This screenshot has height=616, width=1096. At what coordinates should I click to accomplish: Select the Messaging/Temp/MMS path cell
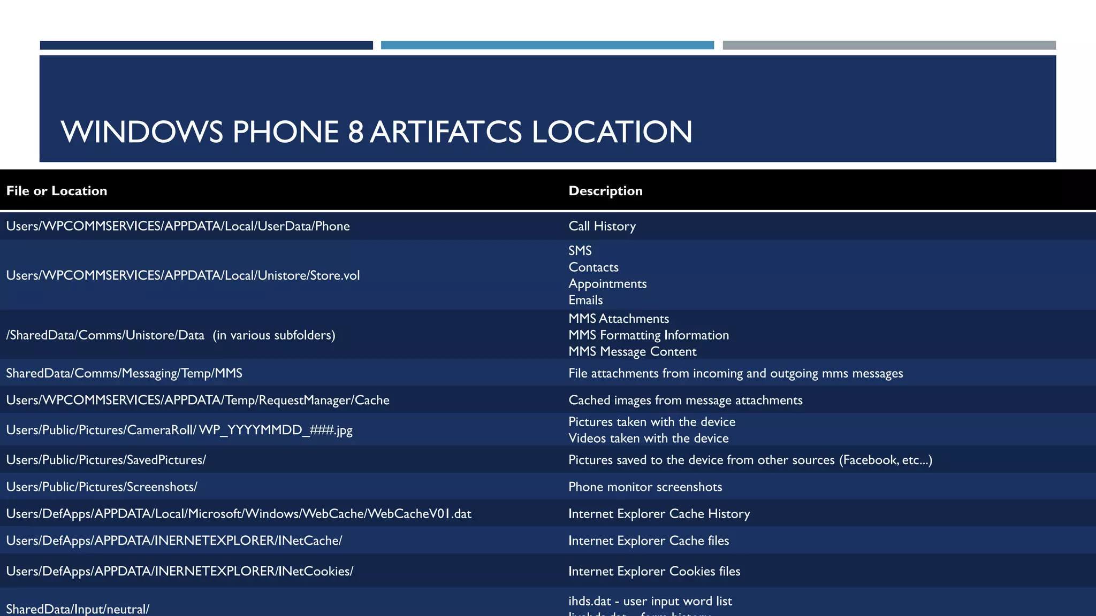pyautogui.click(x=124, y=373)
